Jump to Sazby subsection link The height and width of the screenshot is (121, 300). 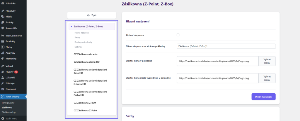click(77, 37)
